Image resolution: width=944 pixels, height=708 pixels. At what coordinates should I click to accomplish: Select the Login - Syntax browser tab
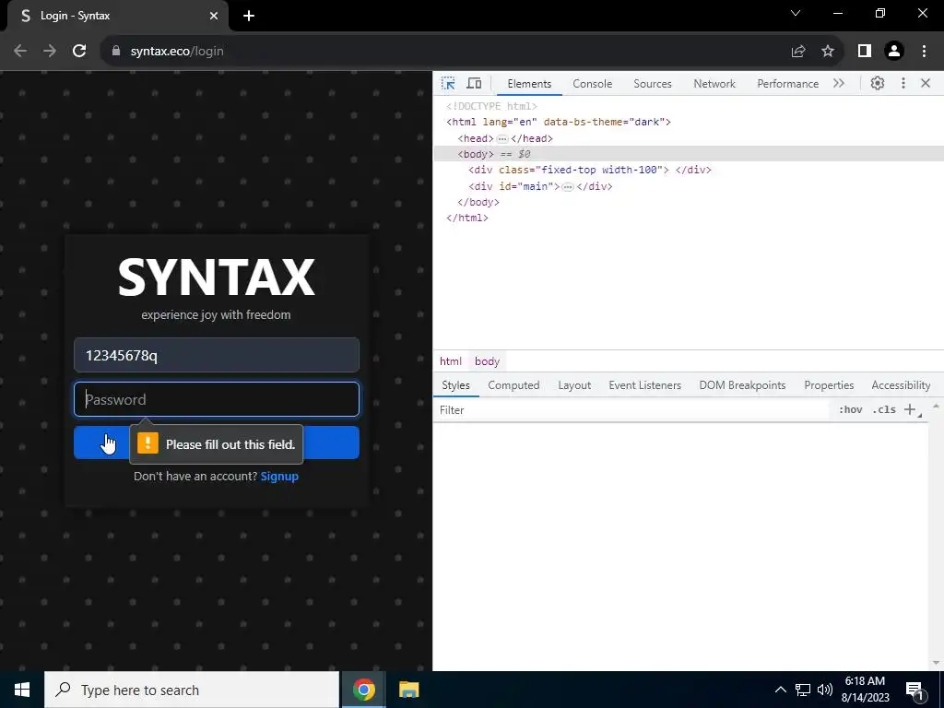click(118, 16)
